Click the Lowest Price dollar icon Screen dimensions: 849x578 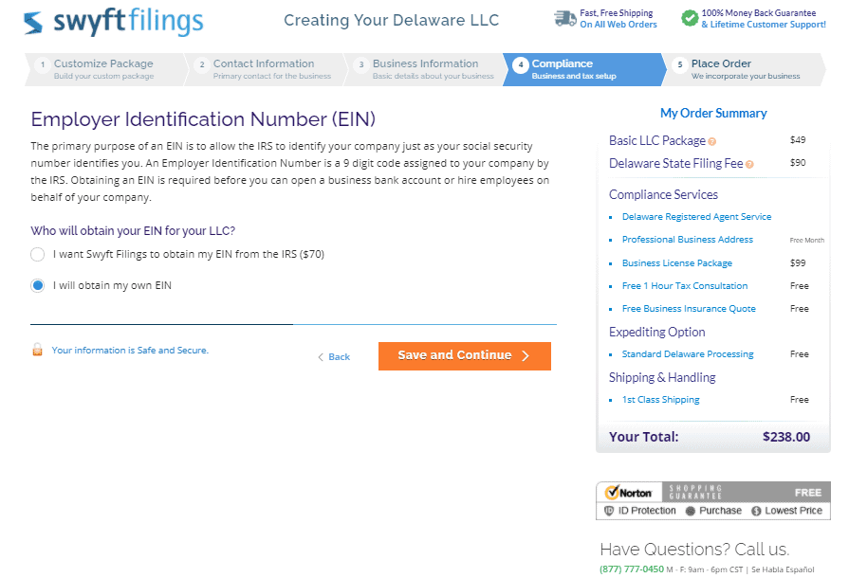coord(756,511)
